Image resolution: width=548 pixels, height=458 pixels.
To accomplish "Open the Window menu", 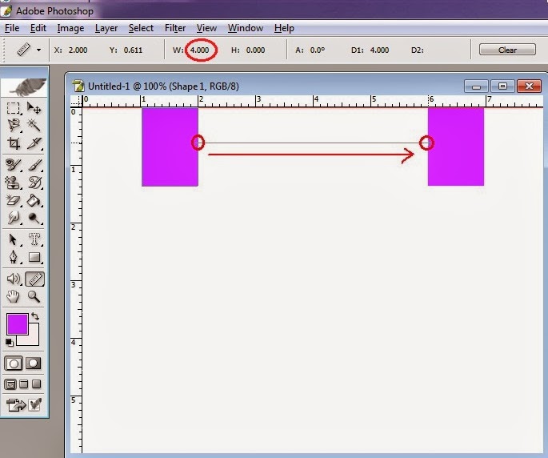I will [x=246, y=28].
